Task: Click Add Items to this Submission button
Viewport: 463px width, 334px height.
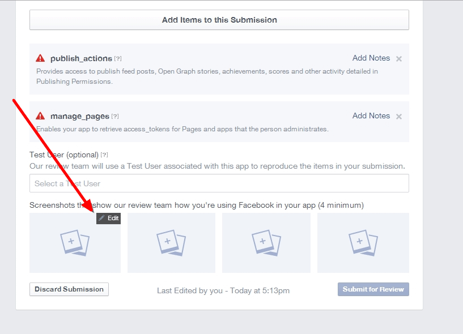Action: [219, 20]
